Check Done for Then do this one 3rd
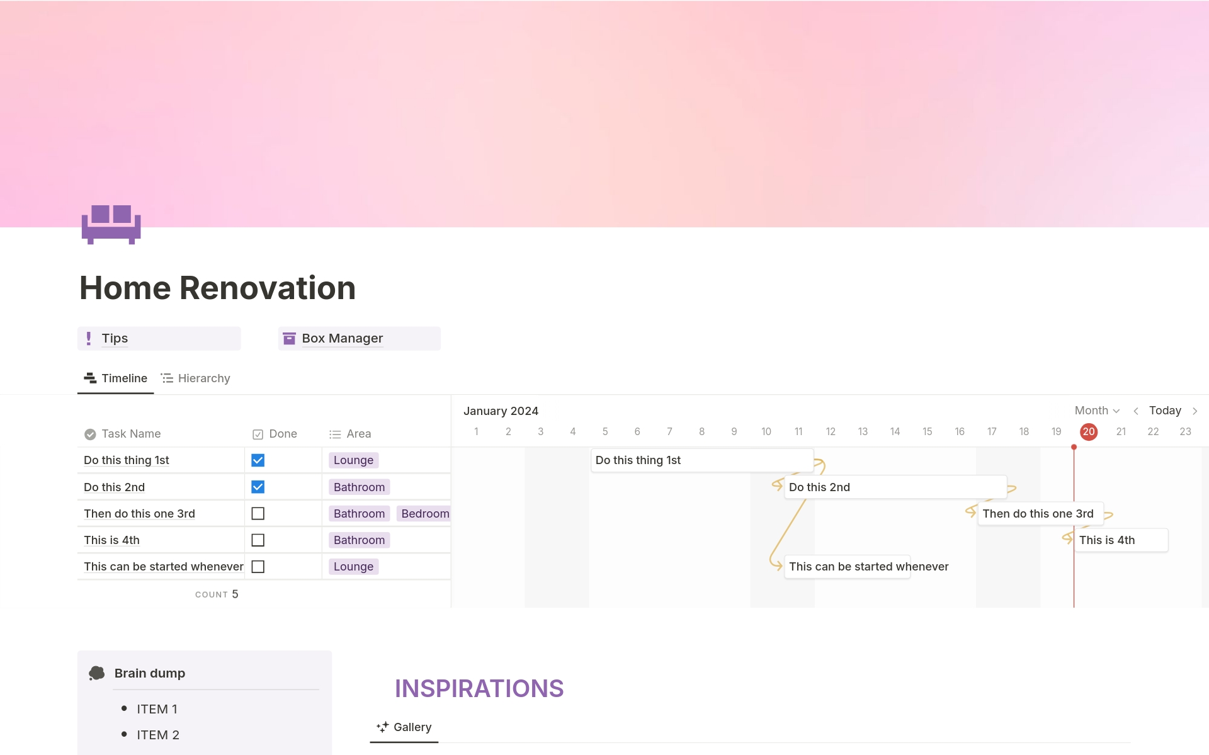Viewport: 1209px width, 755px height. pos(258,513)
